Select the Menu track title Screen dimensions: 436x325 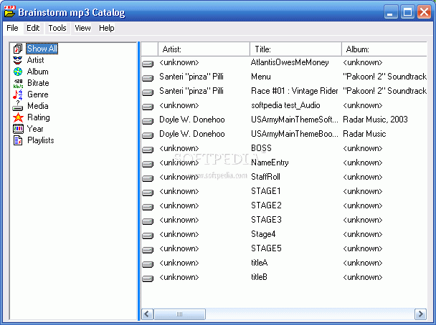point(261,77)
